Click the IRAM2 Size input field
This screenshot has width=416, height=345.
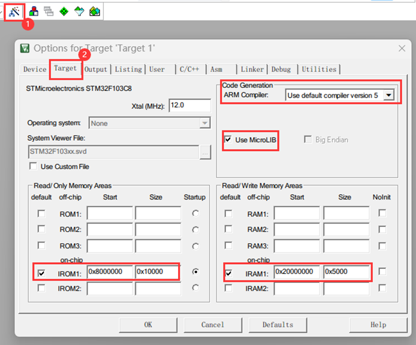(346, 288)
